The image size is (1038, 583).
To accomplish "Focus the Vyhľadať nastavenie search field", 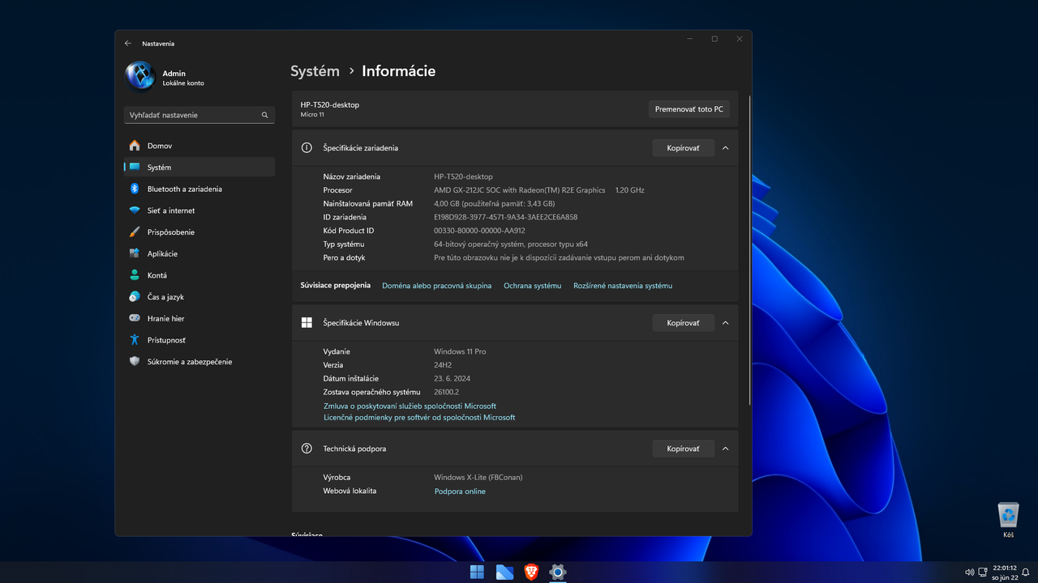I will click(199, 115).
